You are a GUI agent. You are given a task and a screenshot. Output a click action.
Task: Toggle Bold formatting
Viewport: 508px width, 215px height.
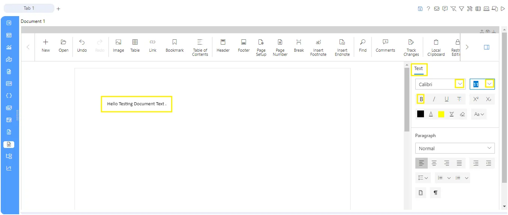(421, 99)
